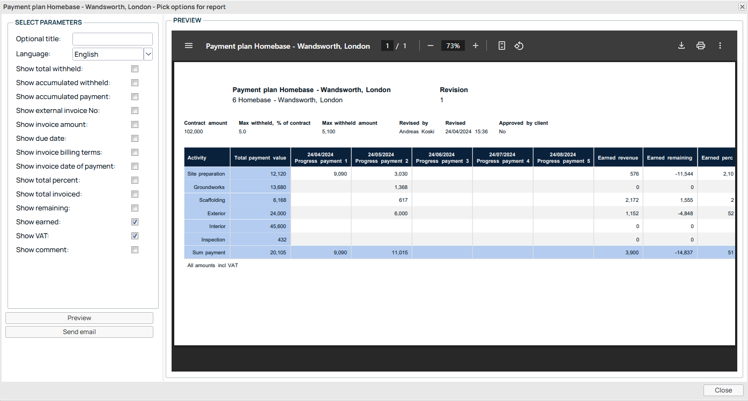The width and height of the screenshot is (748, 401).
Task: Click the Earned remaining column header
Action: 670,157
